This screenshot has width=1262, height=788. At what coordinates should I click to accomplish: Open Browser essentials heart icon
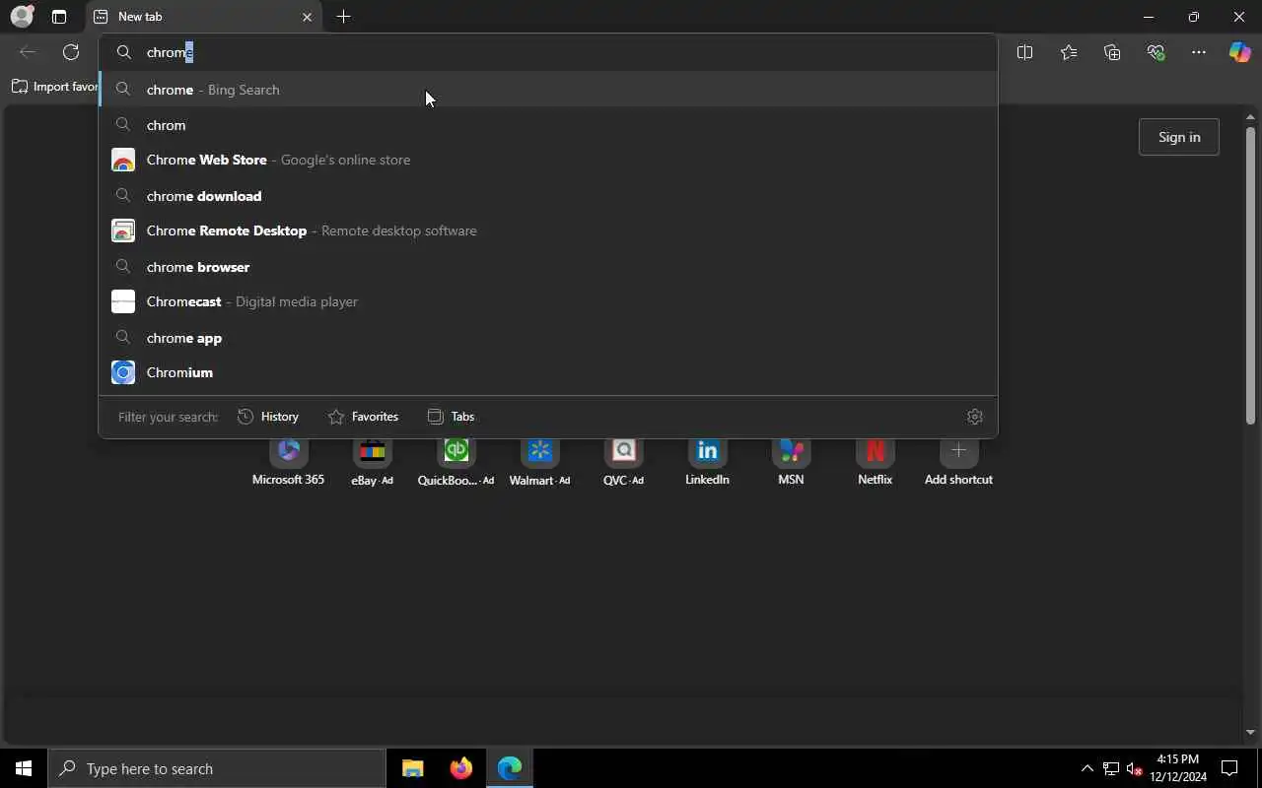click(x=1156, y=52)
